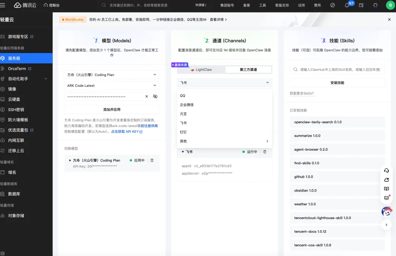Viewport: 396px width, 256px height.
Task: Select 元宝 from channel list
Action: tap(224, 114)
